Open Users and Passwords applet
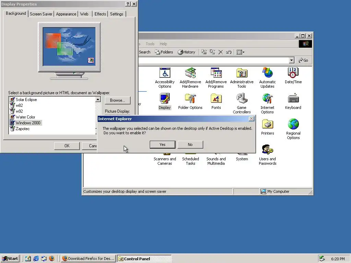This screenshot has height=263, width=351. [x=267, y=155]
